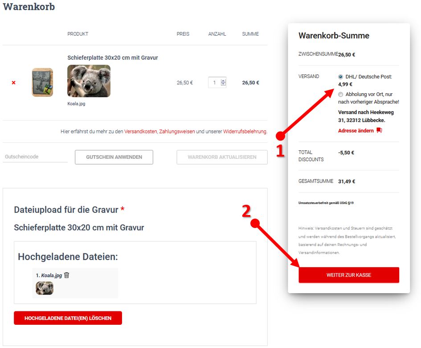Click the truck icon next to Adresse ändern

[379, 131]
